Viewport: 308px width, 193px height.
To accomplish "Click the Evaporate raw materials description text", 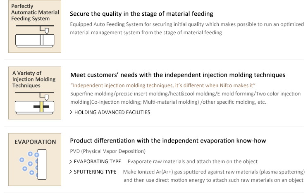I will tap(193, 162).
